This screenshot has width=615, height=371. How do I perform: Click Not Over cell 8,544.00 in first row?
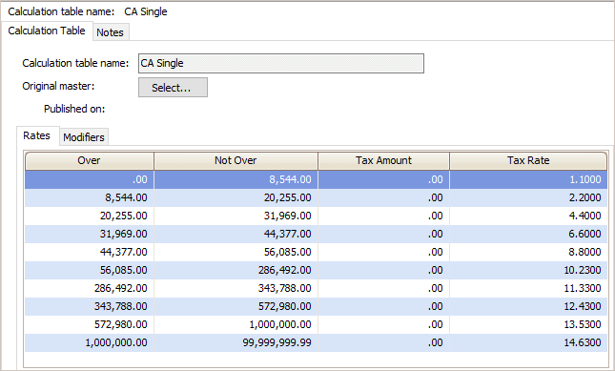coord(236,179)
